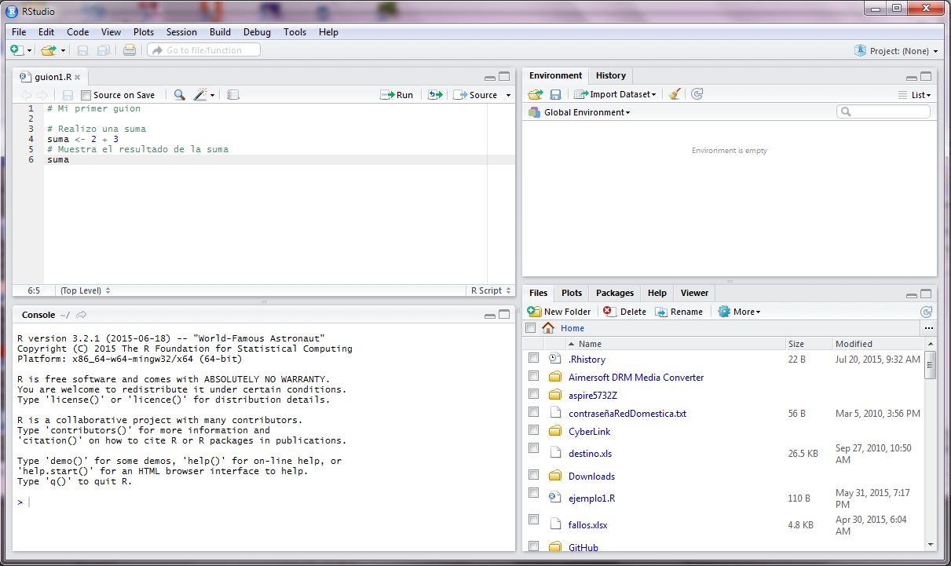Click the Print icon in main toolbar
Viewport: 951px width, 566px height.
click(x=130, y=50)
